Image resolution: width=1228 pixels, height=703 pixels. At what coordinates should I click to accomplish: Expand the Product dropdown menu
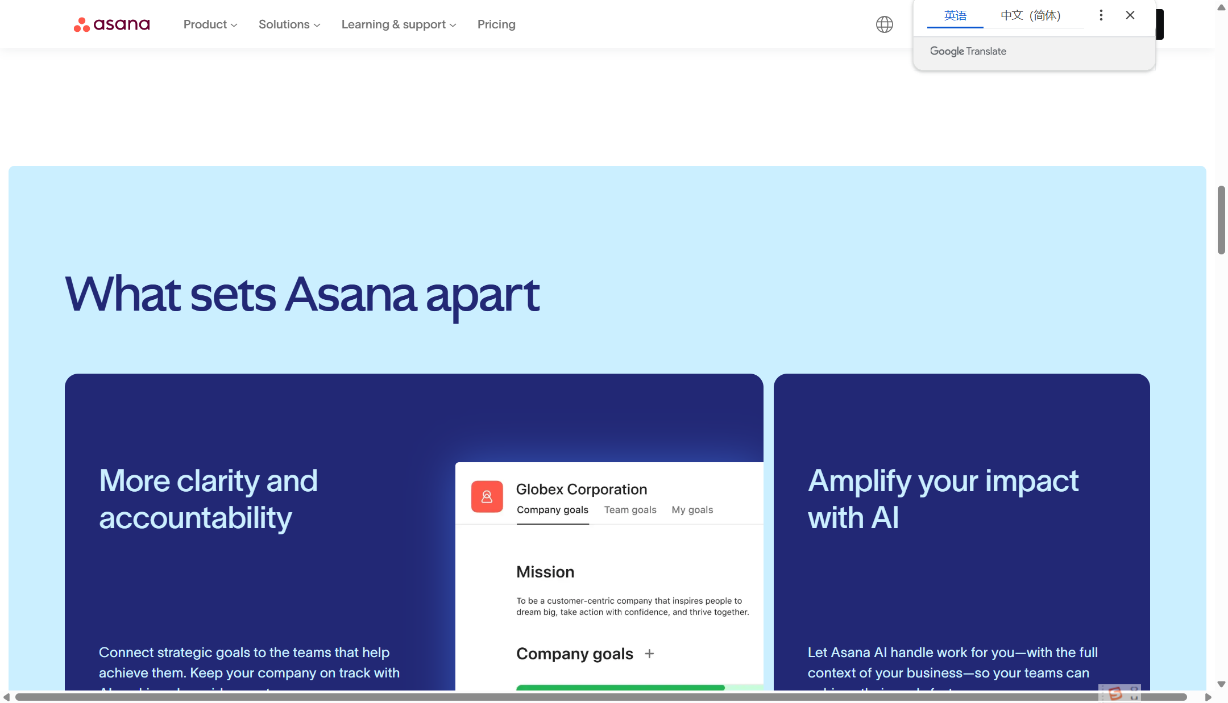(x=210, y=24)
